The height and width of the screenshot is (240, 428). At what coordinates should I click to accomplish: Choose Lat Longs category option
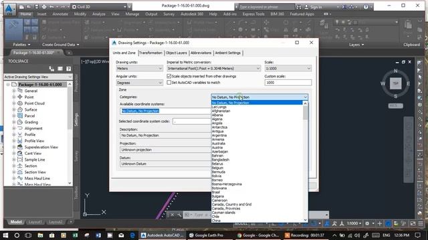click(219, 107)
